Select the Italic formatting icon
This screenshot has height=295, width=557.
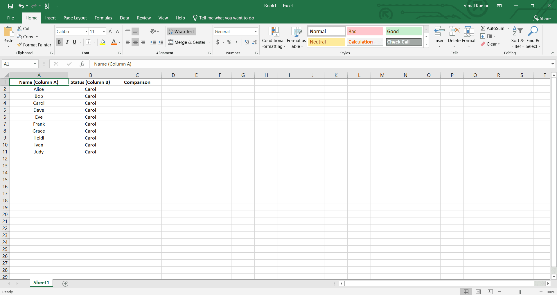point(67,42)
